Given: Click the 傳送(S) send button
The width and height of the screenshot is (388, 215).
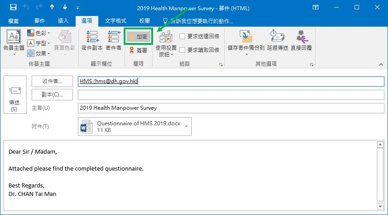Looking at the screenshot, I should 15,95.
